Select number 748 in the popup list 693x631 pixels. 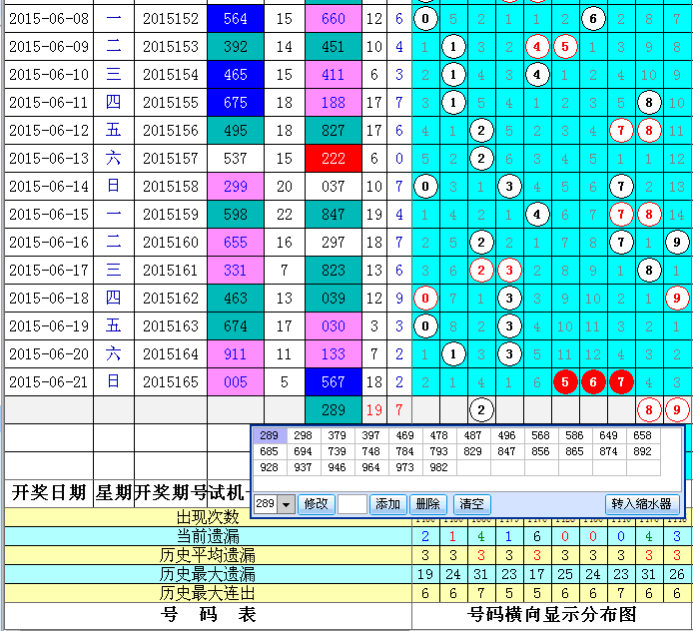coord(371,451)
